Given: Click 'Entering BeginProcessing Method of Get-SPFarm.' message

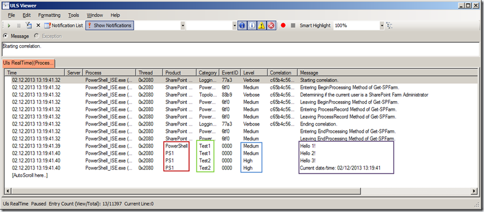Looking at the screenshot, I should pyautogui.click(x=349, y=87).
